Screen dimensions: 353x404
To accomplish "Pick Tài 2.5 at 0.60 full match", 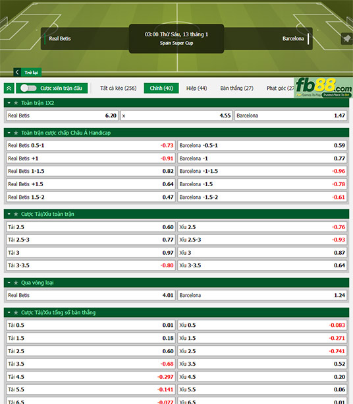I will tap(91, 226).
